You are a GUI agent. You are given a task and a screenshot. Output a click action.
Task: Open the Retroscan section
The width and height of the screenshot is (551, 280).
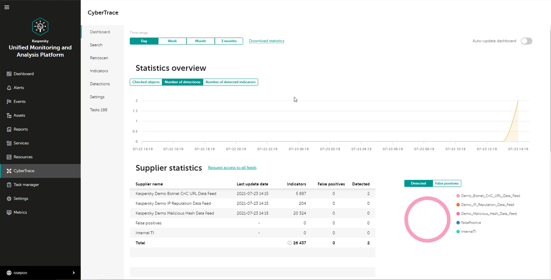pos(99,58)
